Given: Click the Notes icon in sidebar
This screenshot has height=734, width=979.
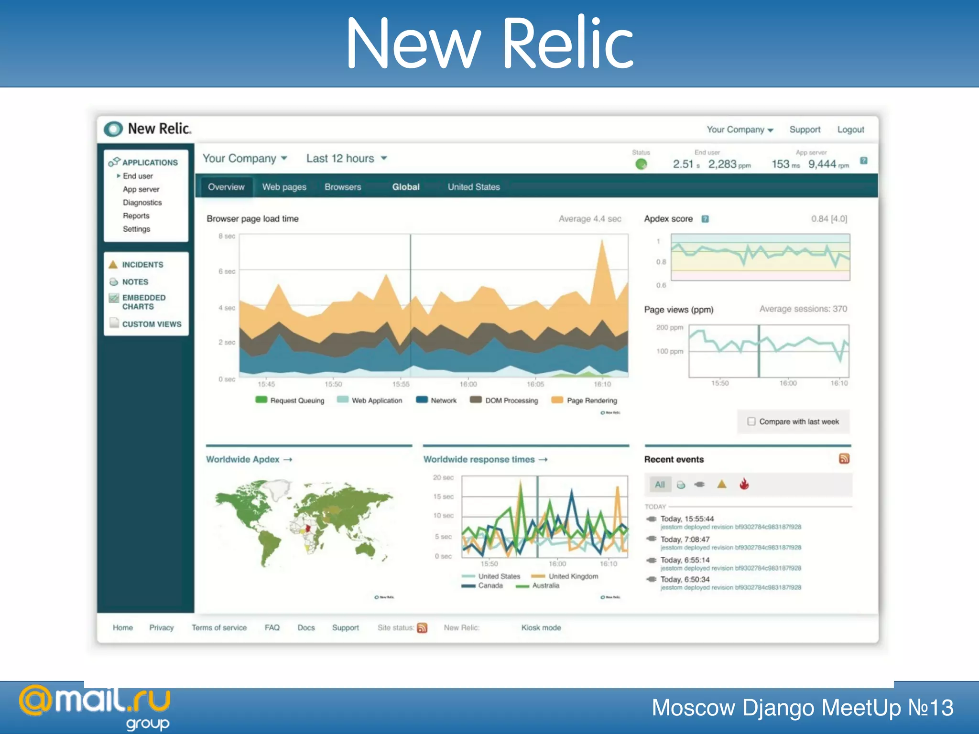Looking at the screenshot, I should coord(113,282).
